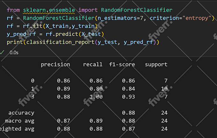The image size is (217, 138).
Task: Click the recall column header in output
Action: [x=93, y=64]
